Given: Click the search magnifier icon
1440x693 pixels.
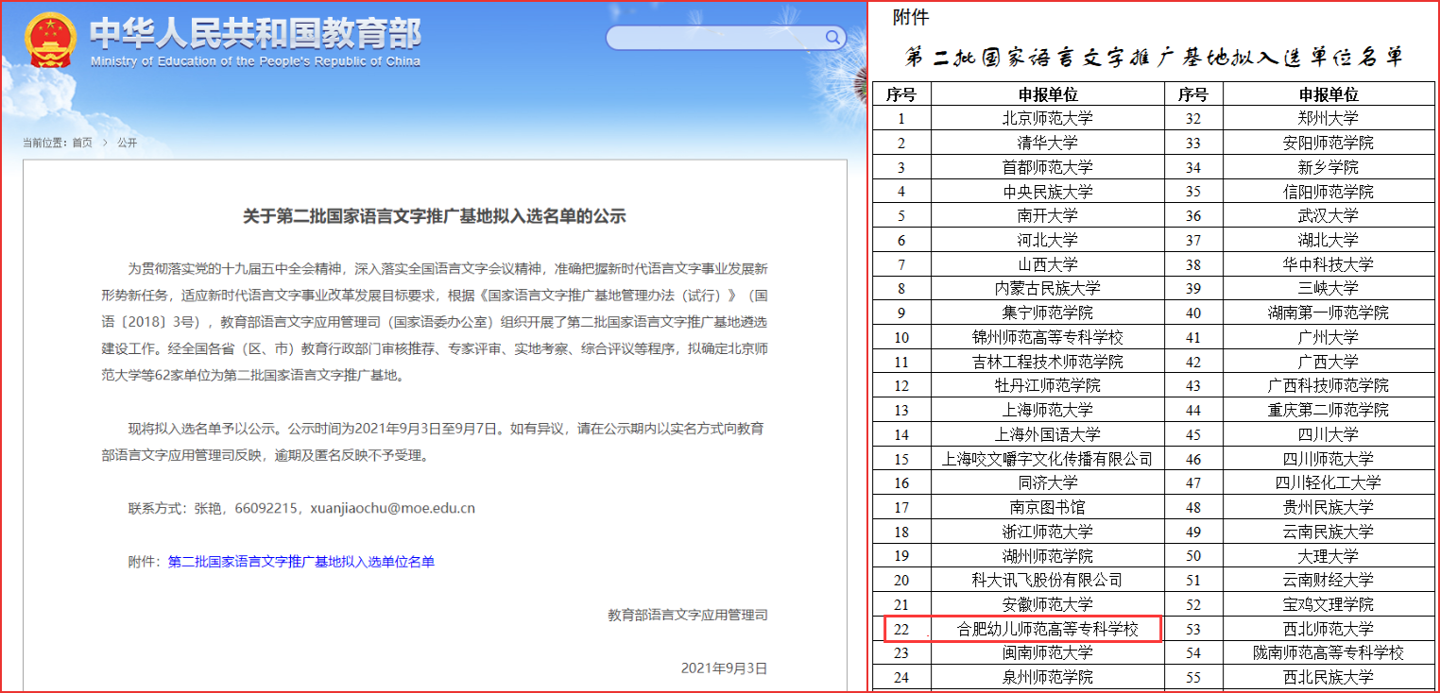Looking at the screenshot, I should 832,37.
